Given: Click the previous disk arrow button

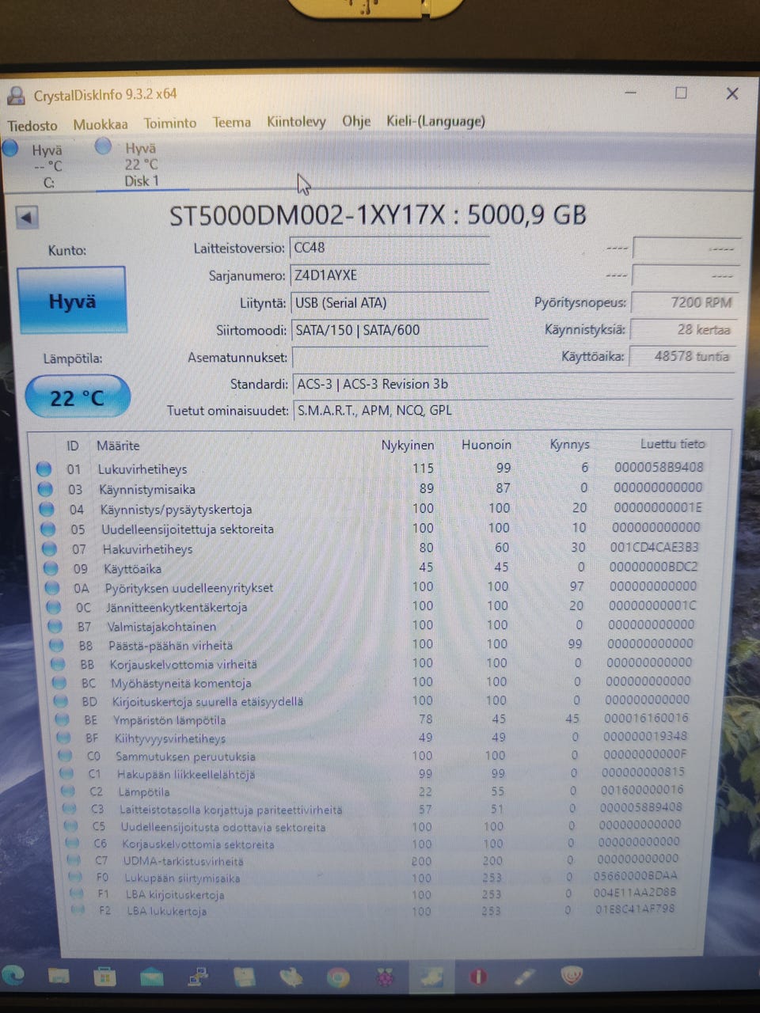Looking at the screenshot, I should tap(27, 217).
